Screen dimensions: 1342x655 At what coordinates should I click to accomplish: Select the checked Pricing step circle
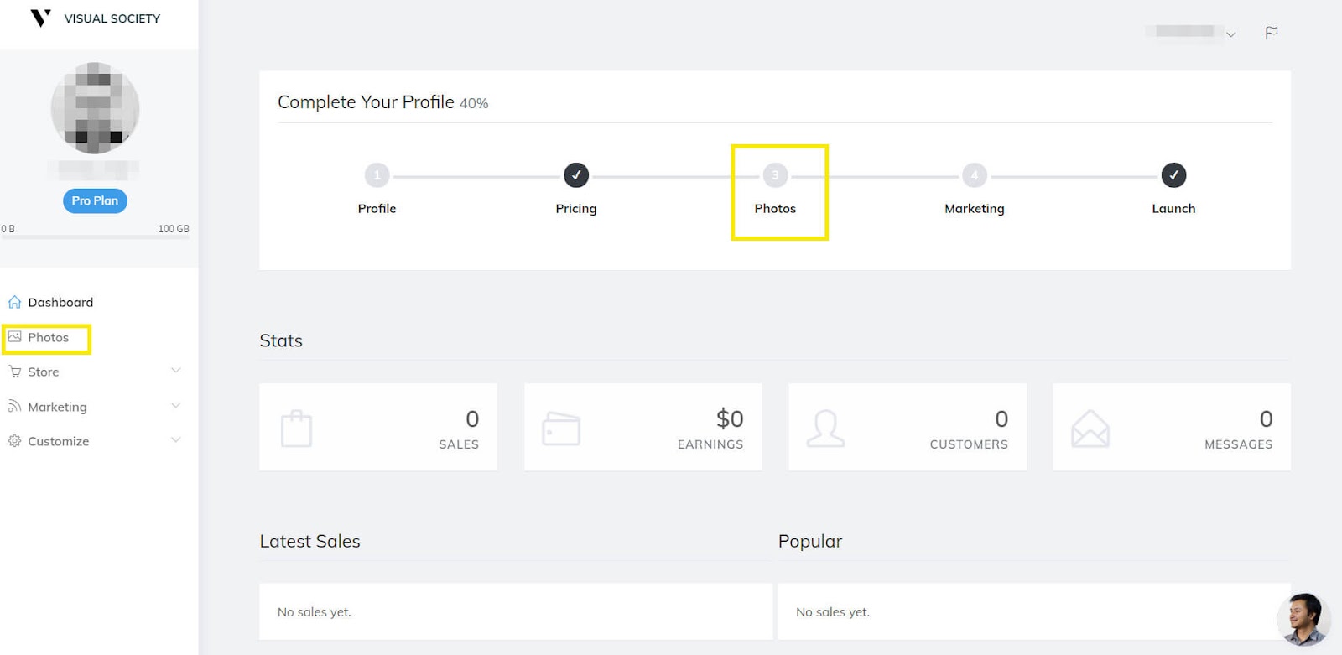pyautogui.click(x=576, y=175)
